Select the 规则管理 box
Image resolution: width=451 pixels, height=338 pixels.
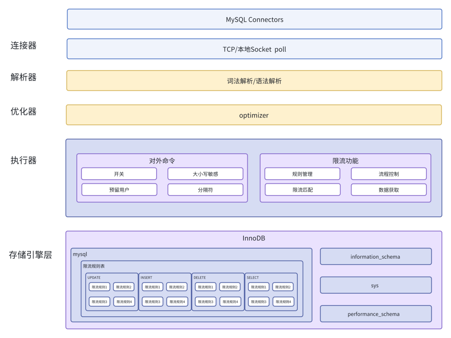(302, 174)
